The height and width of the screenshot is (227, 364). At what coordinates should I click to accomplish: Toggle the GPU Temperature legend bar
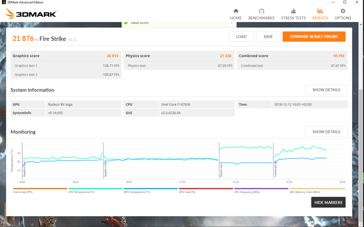pos(151,189)
